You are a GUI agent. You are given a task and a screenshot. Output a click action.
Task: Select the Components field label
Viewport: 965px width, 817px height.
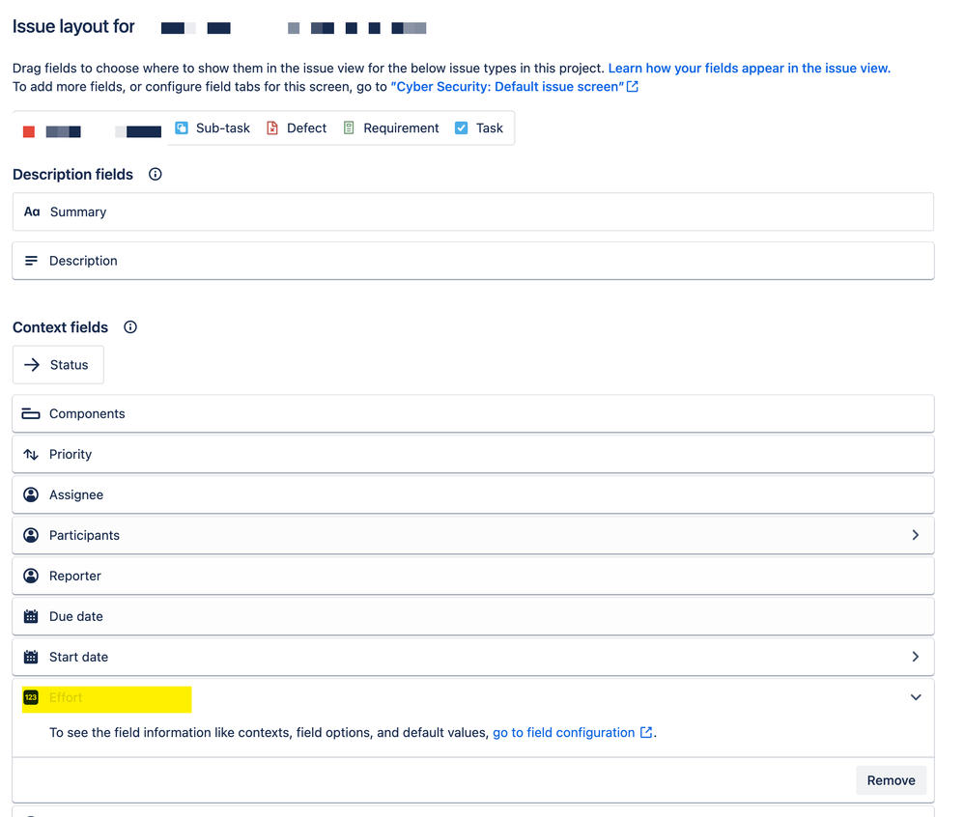point(87,413)
